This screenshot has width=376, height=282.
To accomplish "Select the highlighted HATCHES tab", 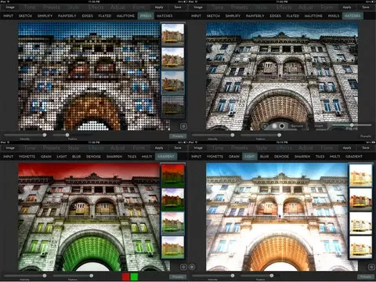I will point(352,16).
